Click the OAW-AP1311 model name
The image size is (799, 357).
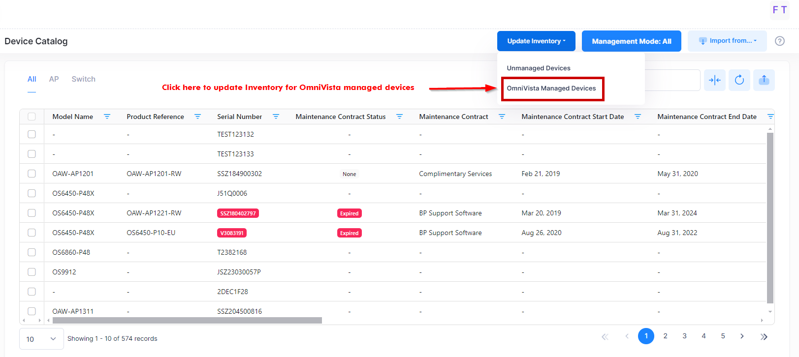click(73, 311)
